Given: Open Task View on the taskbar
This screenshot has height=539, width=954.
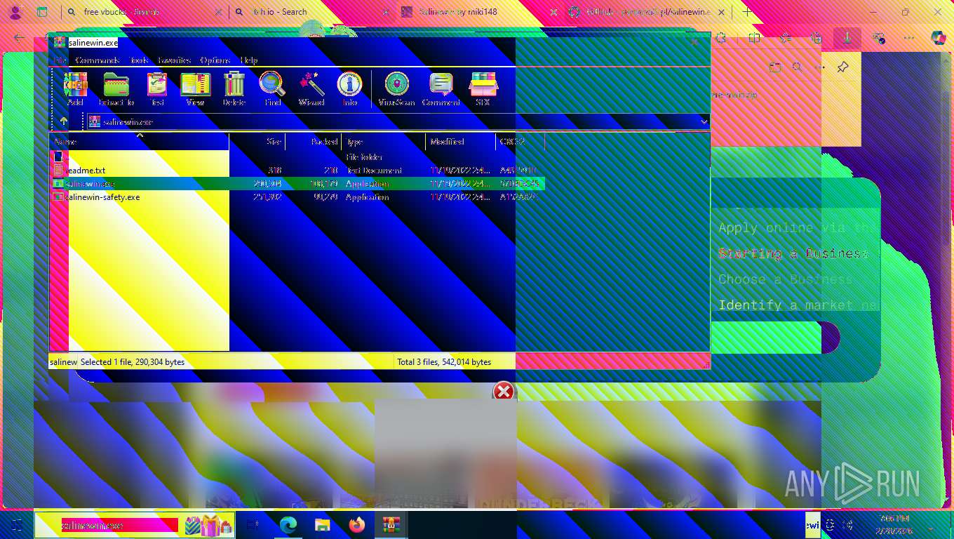Looking at the screenshot, I should point(253,524).
